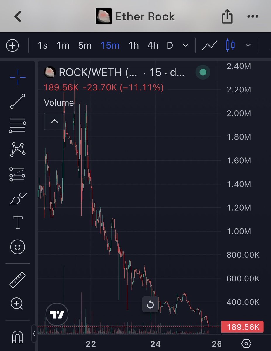Open the TradingView logo link
271x351 pixels.
click(57, 314)
